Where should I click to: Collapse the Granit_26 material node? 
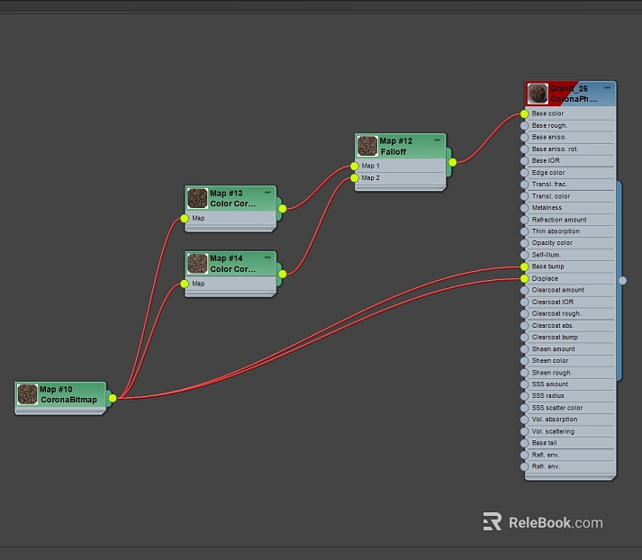[607, 87]
